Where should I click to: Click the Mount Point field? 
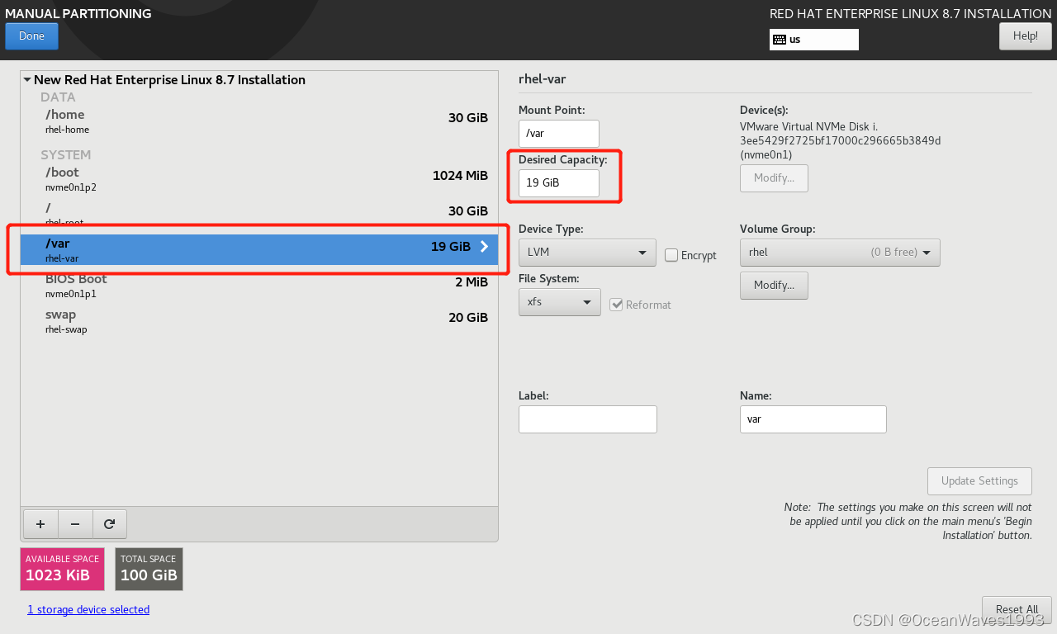click(559, 134)
